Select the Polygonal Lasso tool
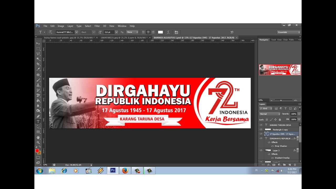The height and width of the screenshot is (189, 336). pyautogui.click(x=38, y=54)
